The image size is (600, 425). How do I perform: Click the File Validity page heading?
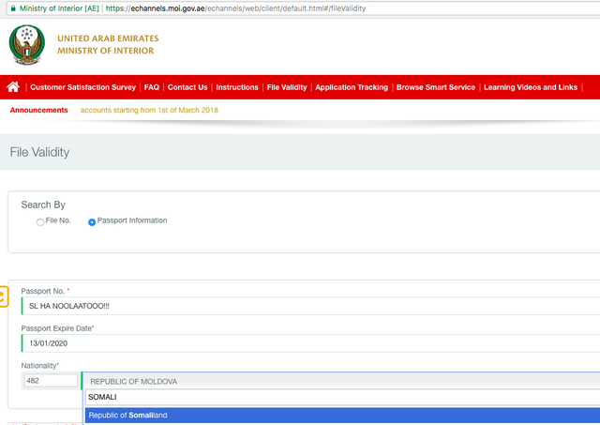pos(39,152)
